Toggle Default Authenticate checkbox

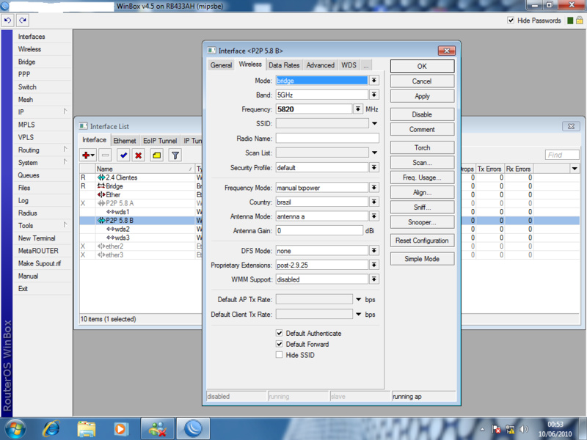pyautogui.click(x=279, y=333)
